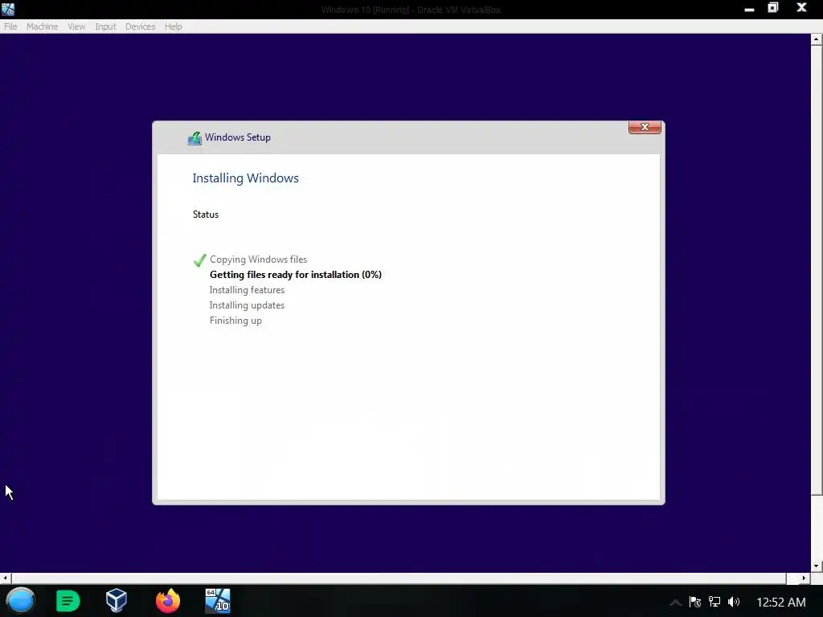Open the Devices menu
The image size is (823, 617).
pos(140,27)
